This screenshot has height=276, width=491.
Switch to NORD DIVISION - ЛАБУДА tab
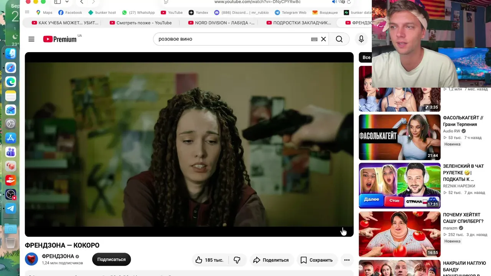[x=221, y=23]
